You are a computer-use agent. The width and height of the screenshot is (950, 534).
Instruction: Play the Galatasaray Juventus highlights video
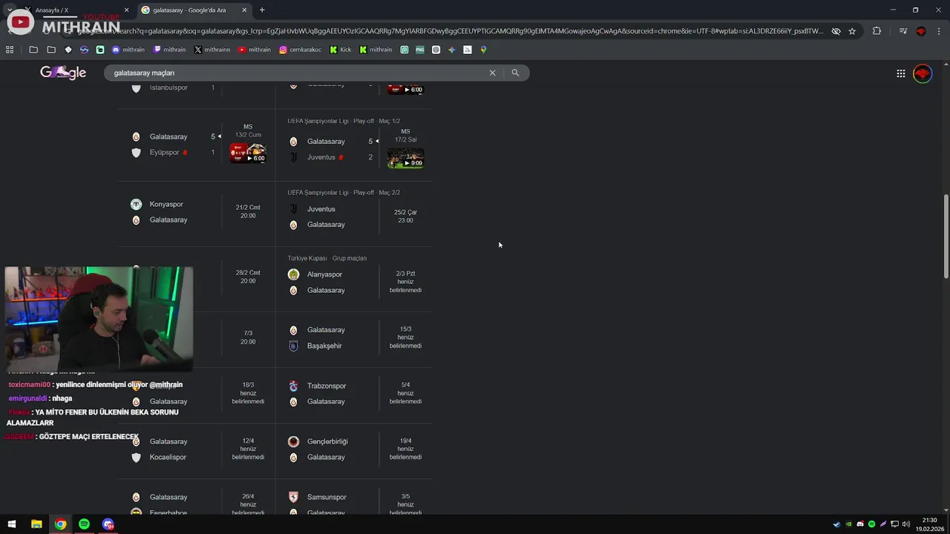pyautogui.click(x=405, y=158)
